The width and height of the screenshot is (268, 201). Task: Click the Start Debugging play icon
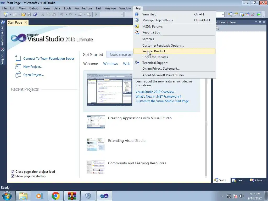click(x=96, y=15)
